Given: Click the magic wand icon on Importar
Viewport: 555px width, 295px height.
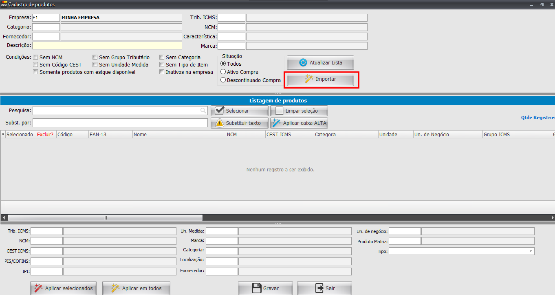Looking at the screenshot, I should [x=309, y=79].
